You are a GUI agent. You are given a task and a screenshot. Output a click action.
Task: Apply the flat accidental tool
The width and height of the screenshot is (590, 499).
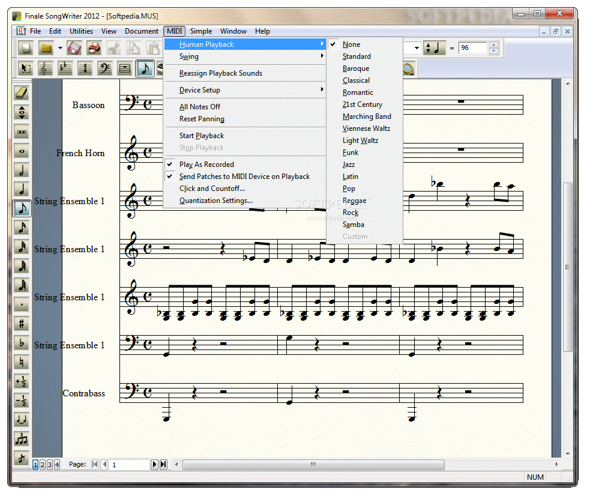22,342
